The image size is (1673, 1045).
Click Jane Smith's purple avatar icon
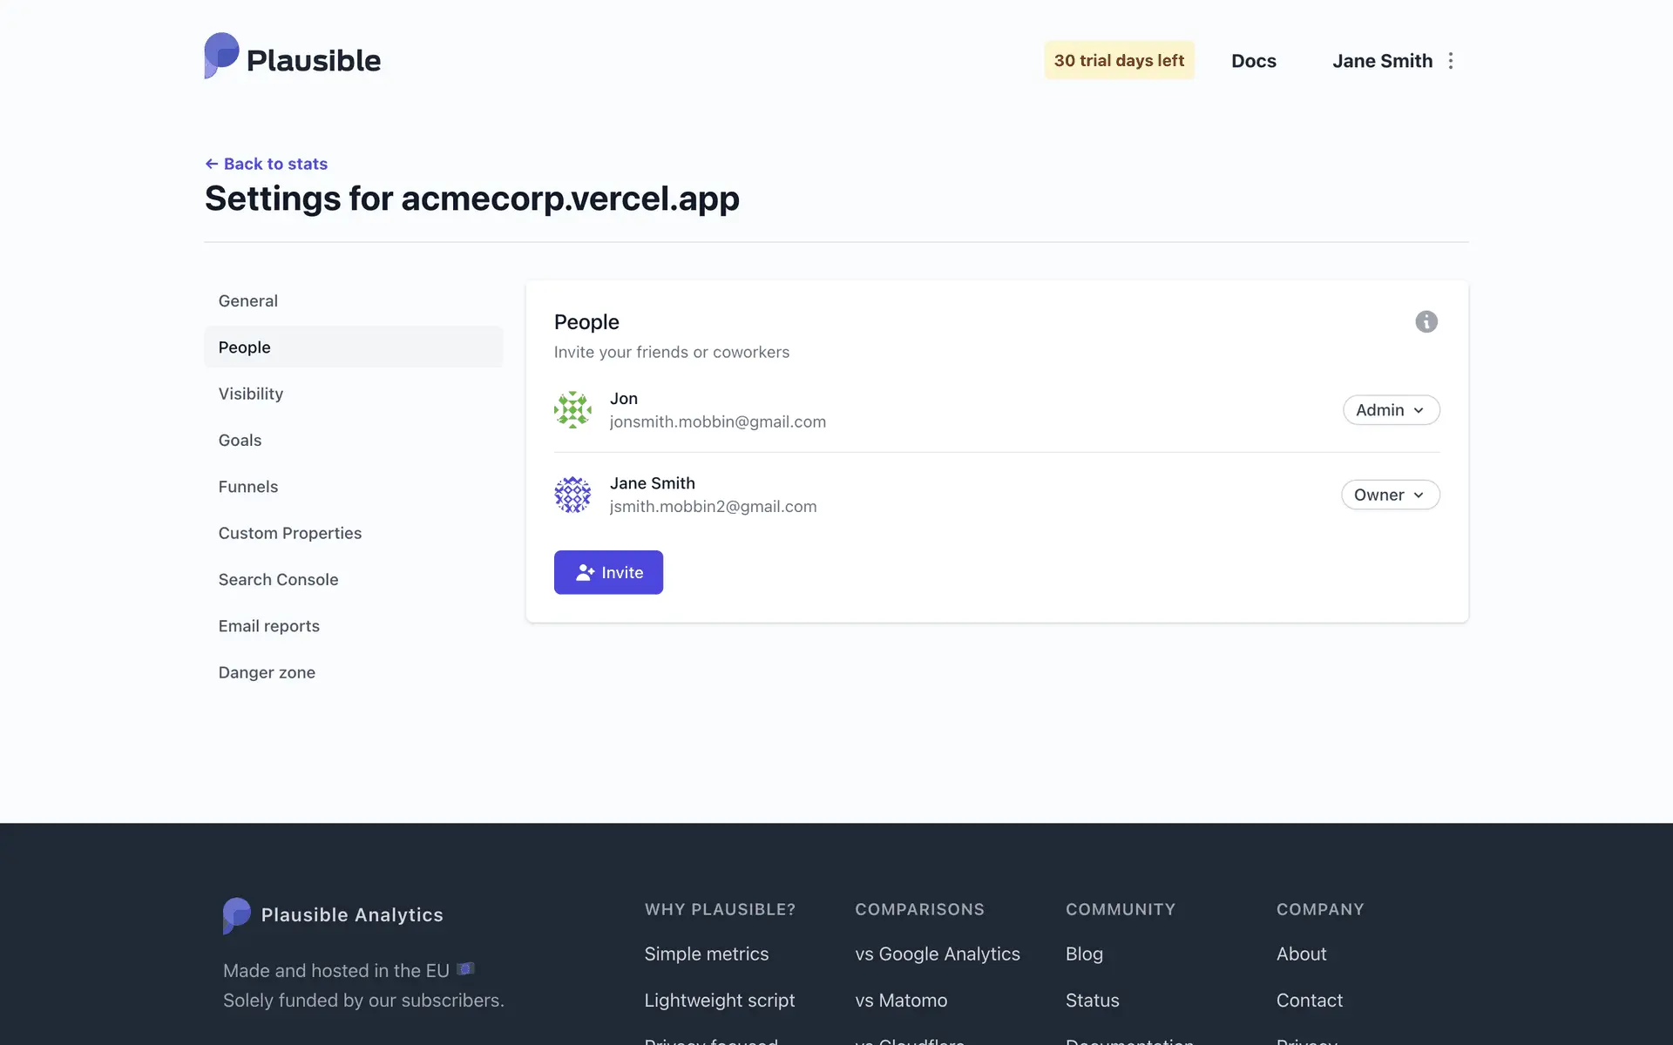click(572, 495)
